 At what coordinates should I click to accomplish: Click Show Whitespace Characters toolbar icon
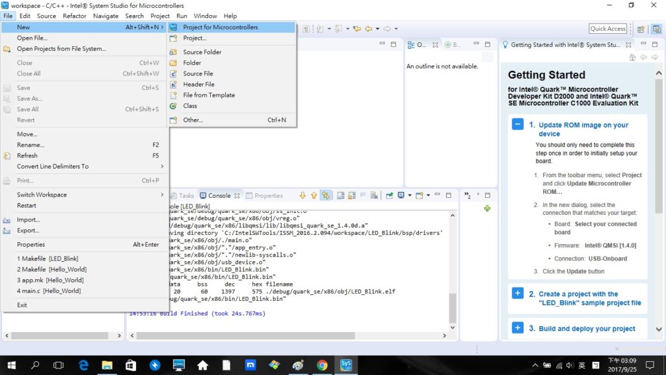306,29
